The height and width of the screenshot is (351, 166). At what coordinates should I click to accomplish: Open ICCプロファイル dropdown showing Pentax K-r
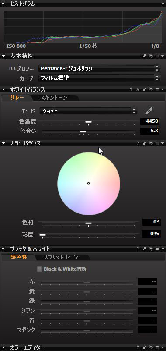tap(99, 68)
